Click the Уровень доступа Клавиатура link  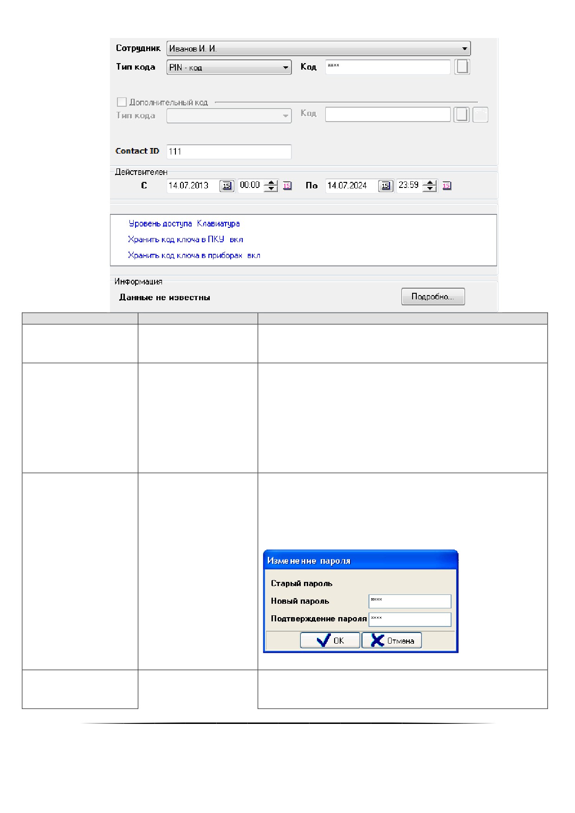[x=184, y=224]
